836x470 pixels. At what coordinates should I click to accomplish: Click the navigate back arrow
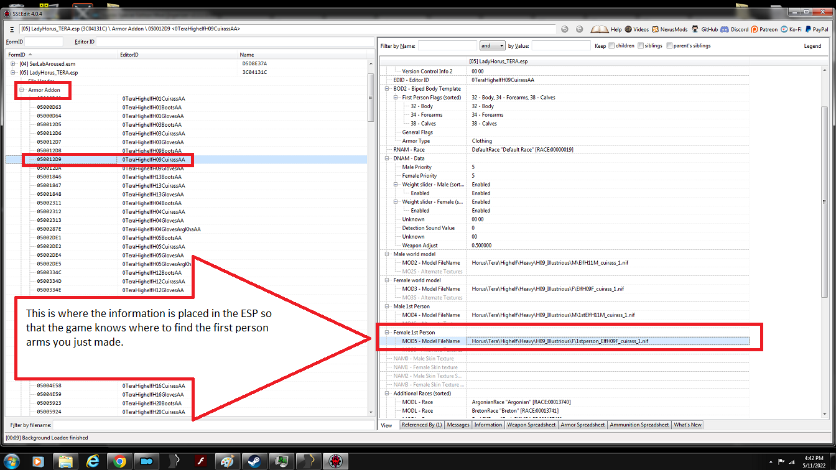[x=565, y=29]
